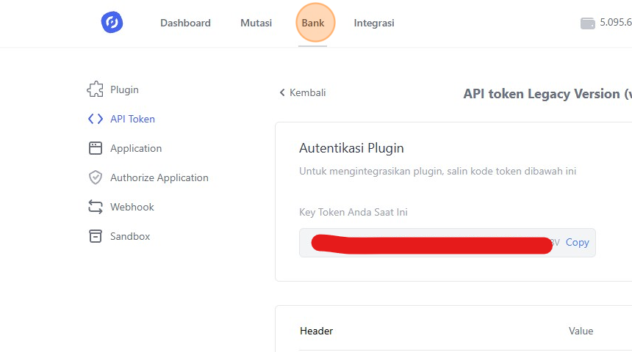Open Authorize Application sidebar item
Image resolution: width=632 pixels, height=352 pixels.
click(x=159, y=177)
